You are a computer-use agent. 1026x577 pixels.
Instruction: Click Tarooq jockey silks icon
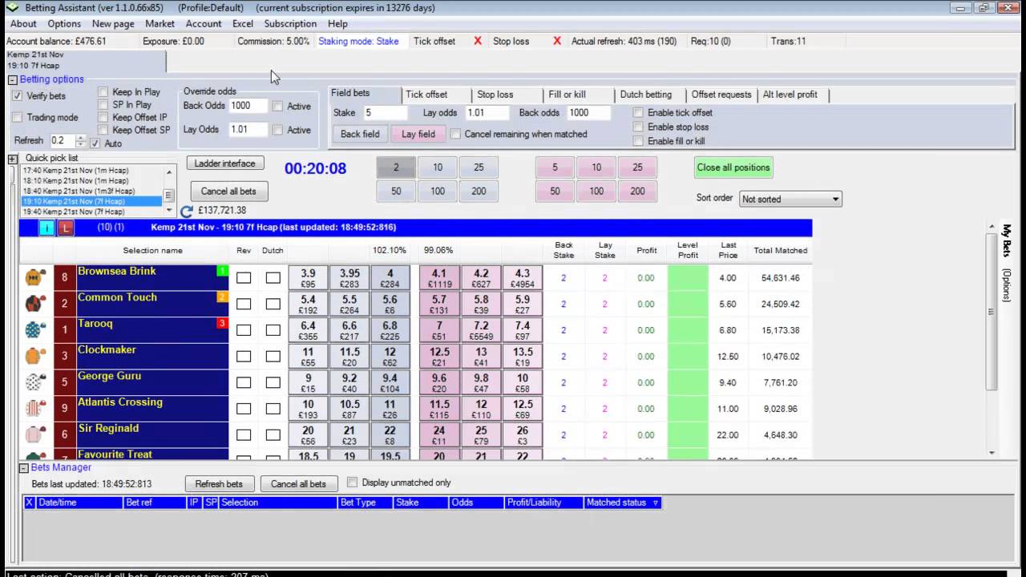point(34,330)
